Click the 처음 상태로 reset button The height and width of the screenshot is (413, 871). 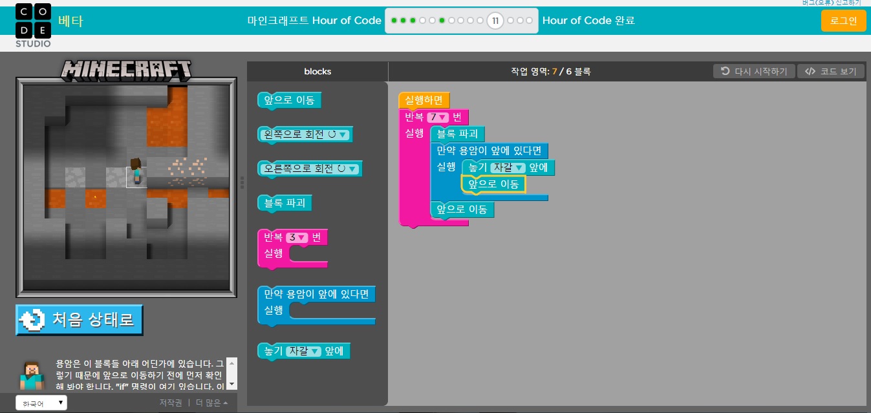point(80,321)
